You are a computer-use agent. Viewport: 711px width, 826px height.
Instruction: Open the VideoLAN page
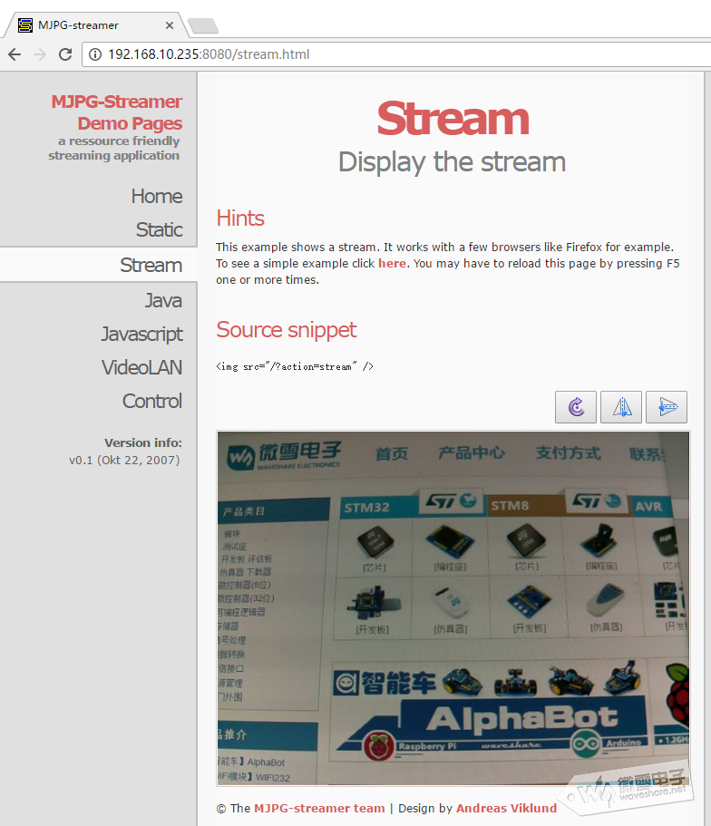point(141,367)
